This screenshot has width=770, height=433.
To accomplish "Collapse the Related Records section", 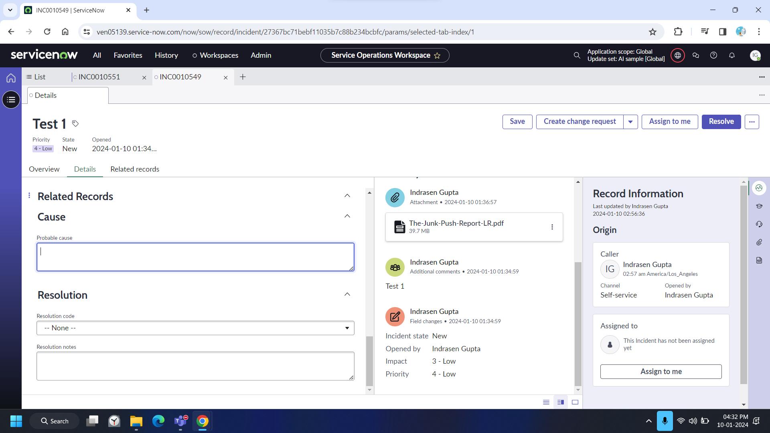I will click(347, 196).
